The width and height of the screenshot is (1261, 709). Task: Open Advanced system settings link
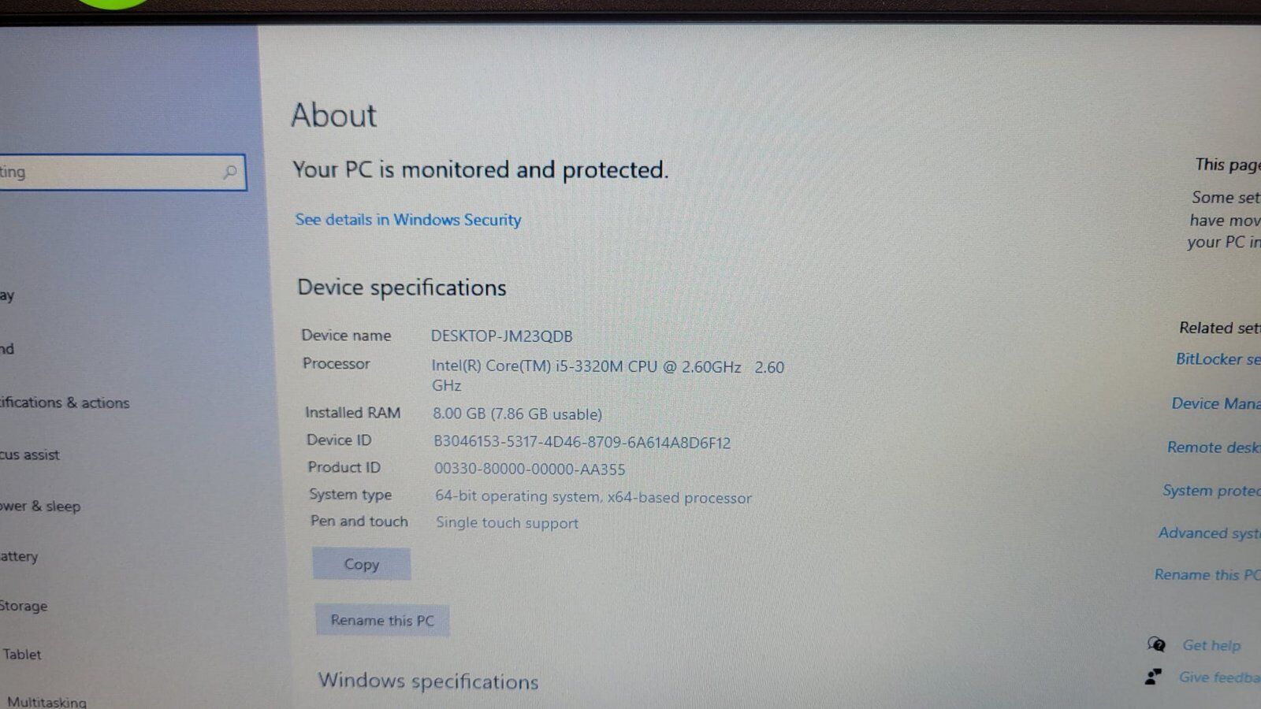pyautogui.click(x=1209, y=533)
